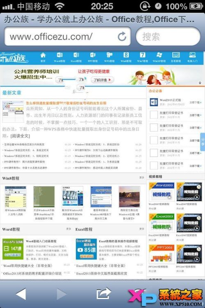The width and height of the screenshot is (205, 308).
Task: Click the 了解详情 banner button
Action: 102,80
